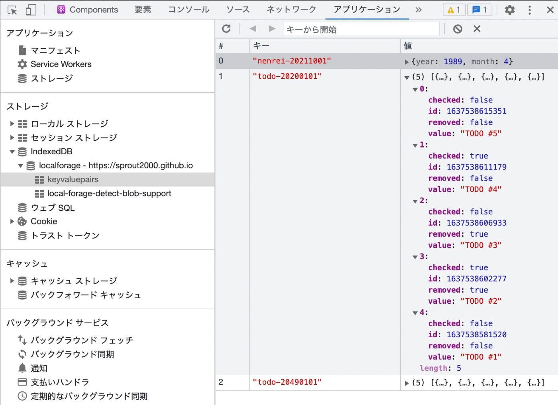Select local-forage-detect-blob-support store

(109, 194)
